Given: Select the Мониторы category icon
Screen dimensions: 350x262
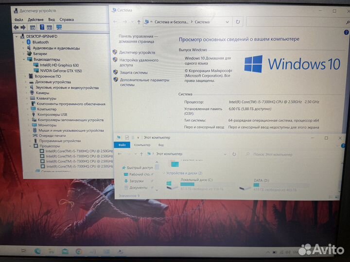Looking at the screenshot, I should (x=34, y=125).
